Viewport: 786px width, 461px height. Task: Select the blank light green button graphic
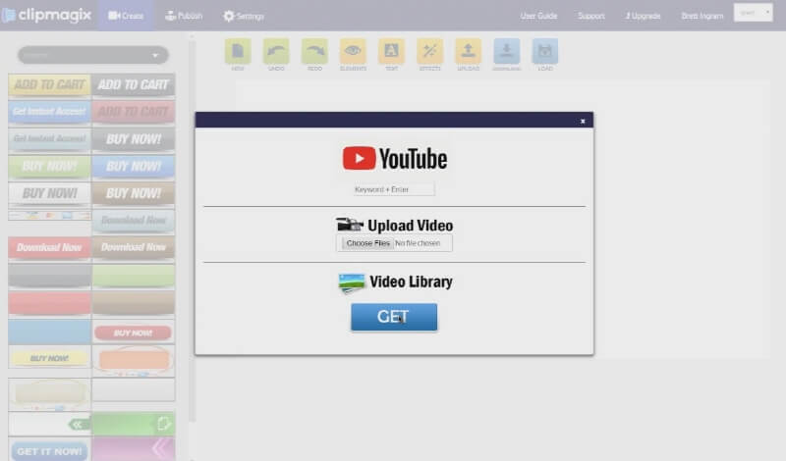(x=134, y=276)
